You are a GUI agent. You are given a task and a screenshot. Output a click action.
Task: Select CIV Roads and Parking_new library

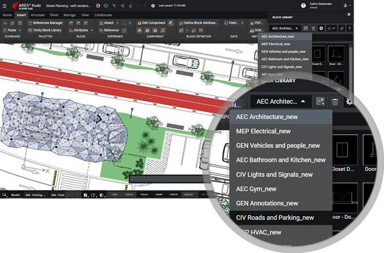(281, 218)
